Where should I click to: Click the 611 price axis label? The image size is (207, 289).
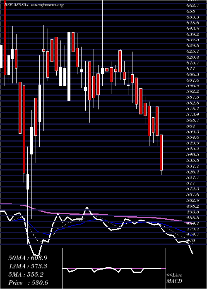190,69
